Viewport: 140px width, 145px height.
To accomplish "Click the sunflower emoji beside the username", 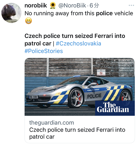I will click(53, 6).
